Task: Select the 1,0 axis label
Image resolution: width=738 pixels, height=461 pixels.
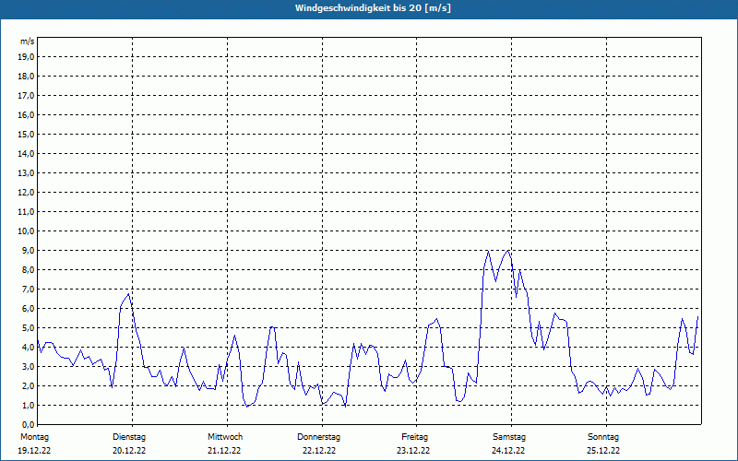Action: click(x=28, y=405)
